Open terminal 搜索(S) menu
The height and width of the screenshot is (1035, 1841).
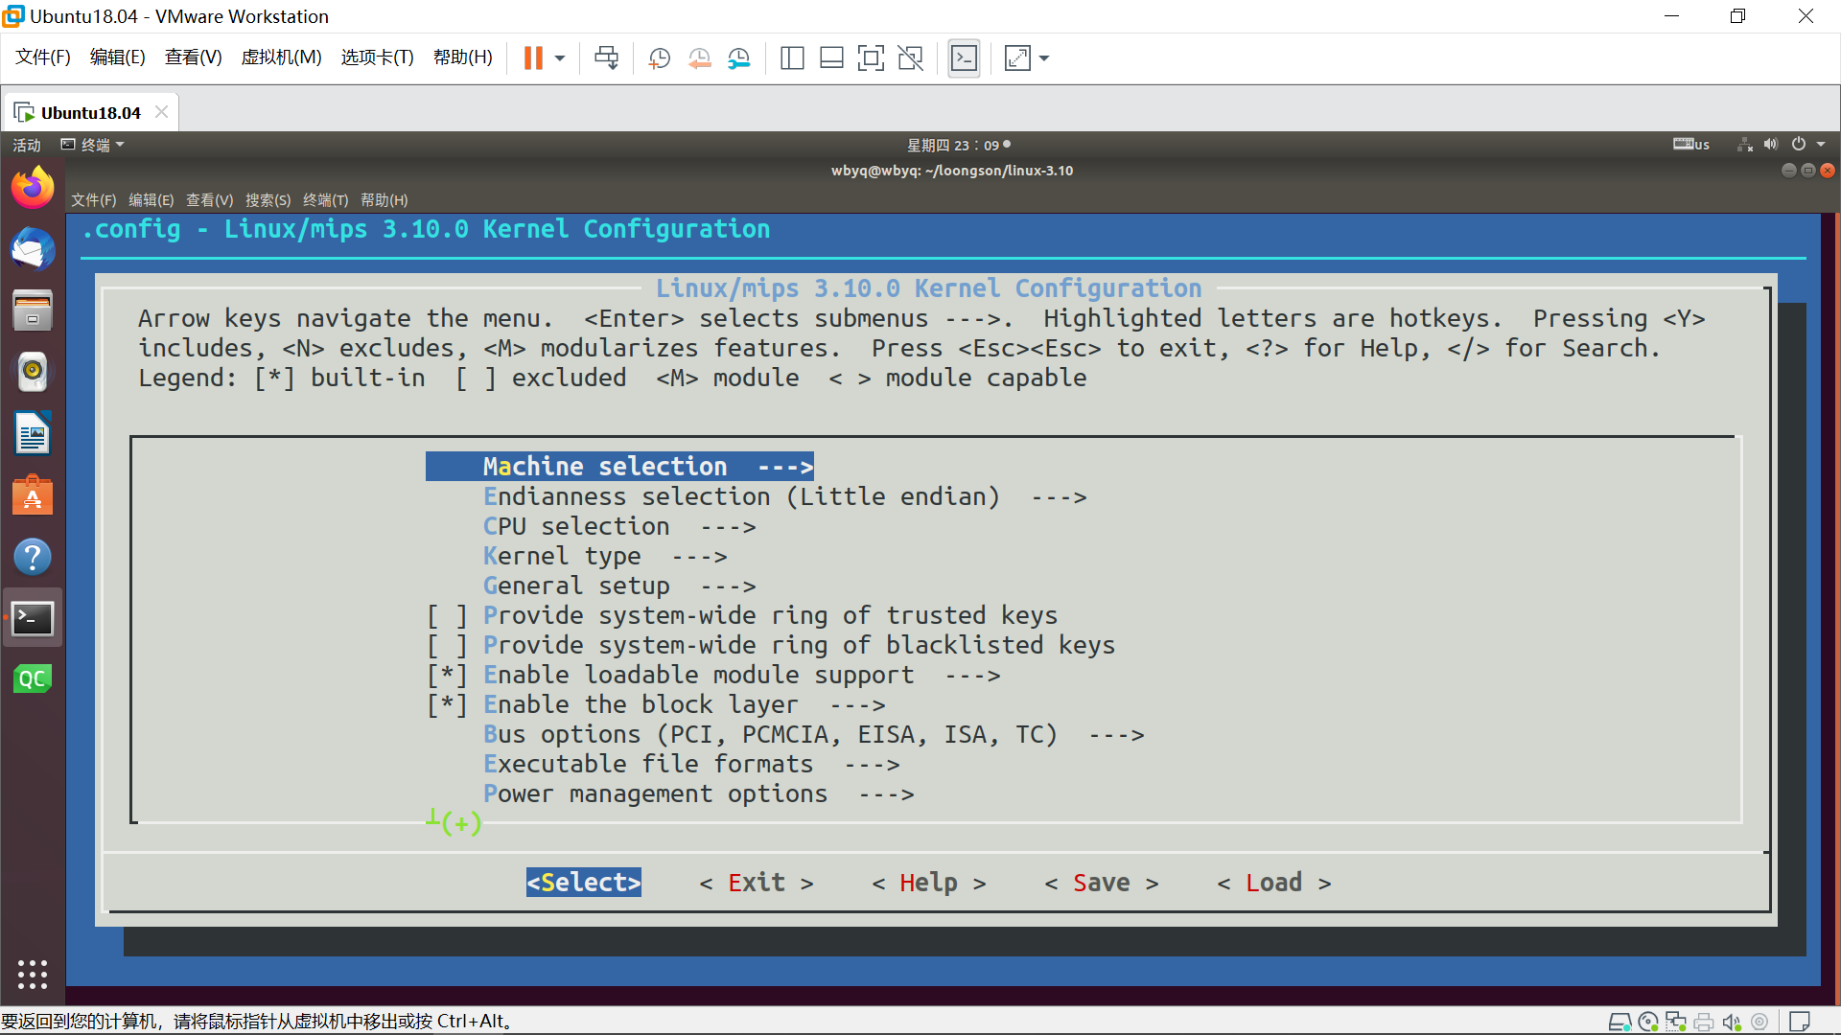tap(268, 200)
